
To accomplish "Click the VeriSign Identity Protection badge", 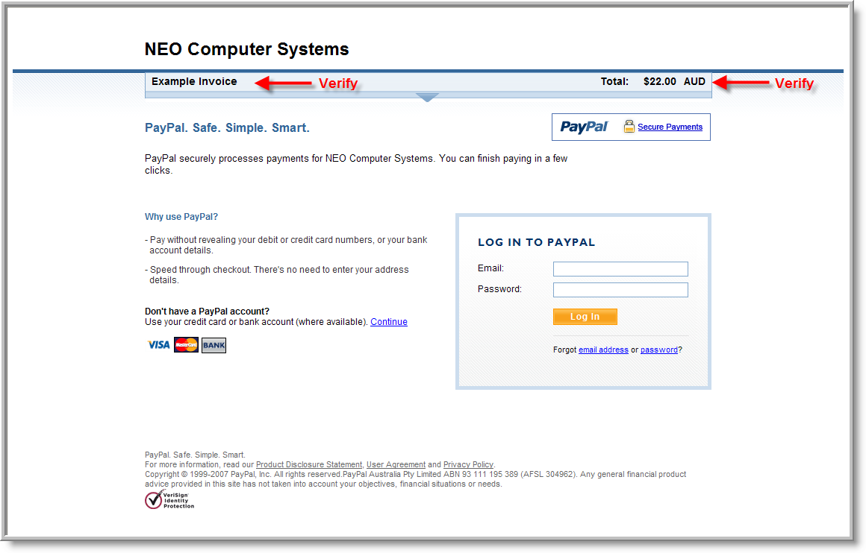I will (x=169, y=499).
